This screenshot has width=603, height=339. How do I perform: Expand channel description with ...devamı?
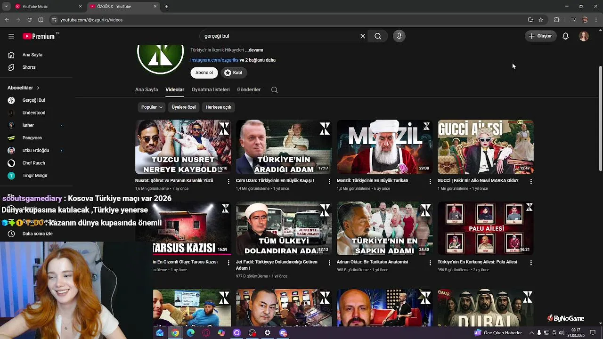(x=254, y=50)
